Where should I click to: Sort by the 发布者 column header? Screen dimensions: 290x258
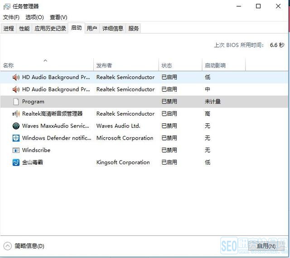pyautogui.click(x=126, y=64)
